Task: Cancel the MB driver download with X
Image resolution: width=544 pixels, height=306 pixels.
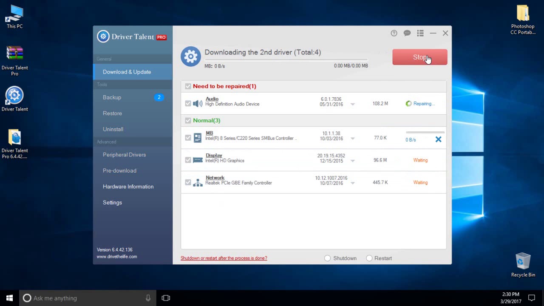Action: [438, 139]
